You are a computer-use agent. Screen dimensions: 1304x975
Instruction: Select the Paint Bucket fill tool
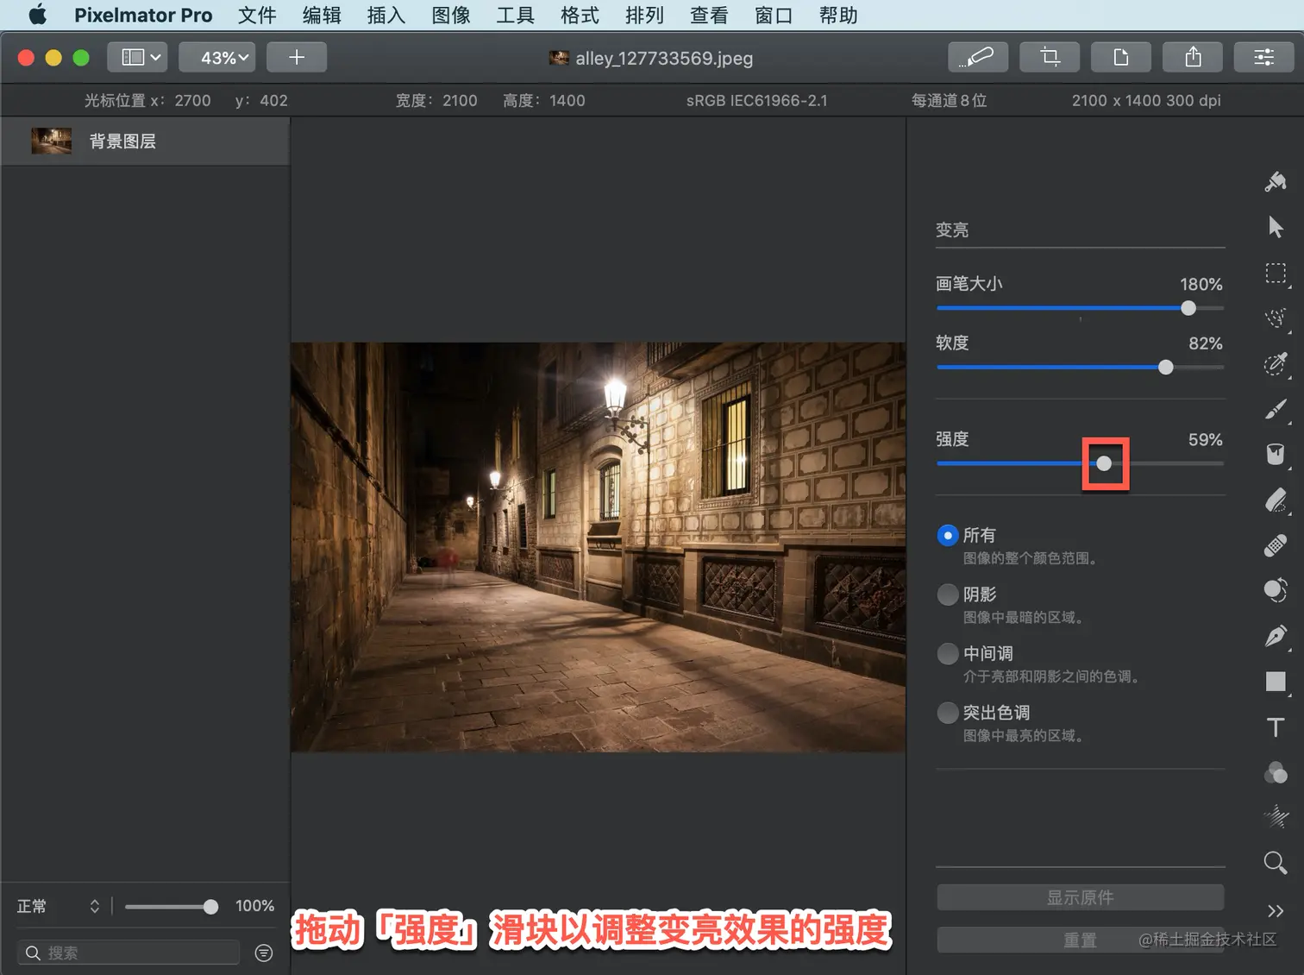pos(1276,454)
